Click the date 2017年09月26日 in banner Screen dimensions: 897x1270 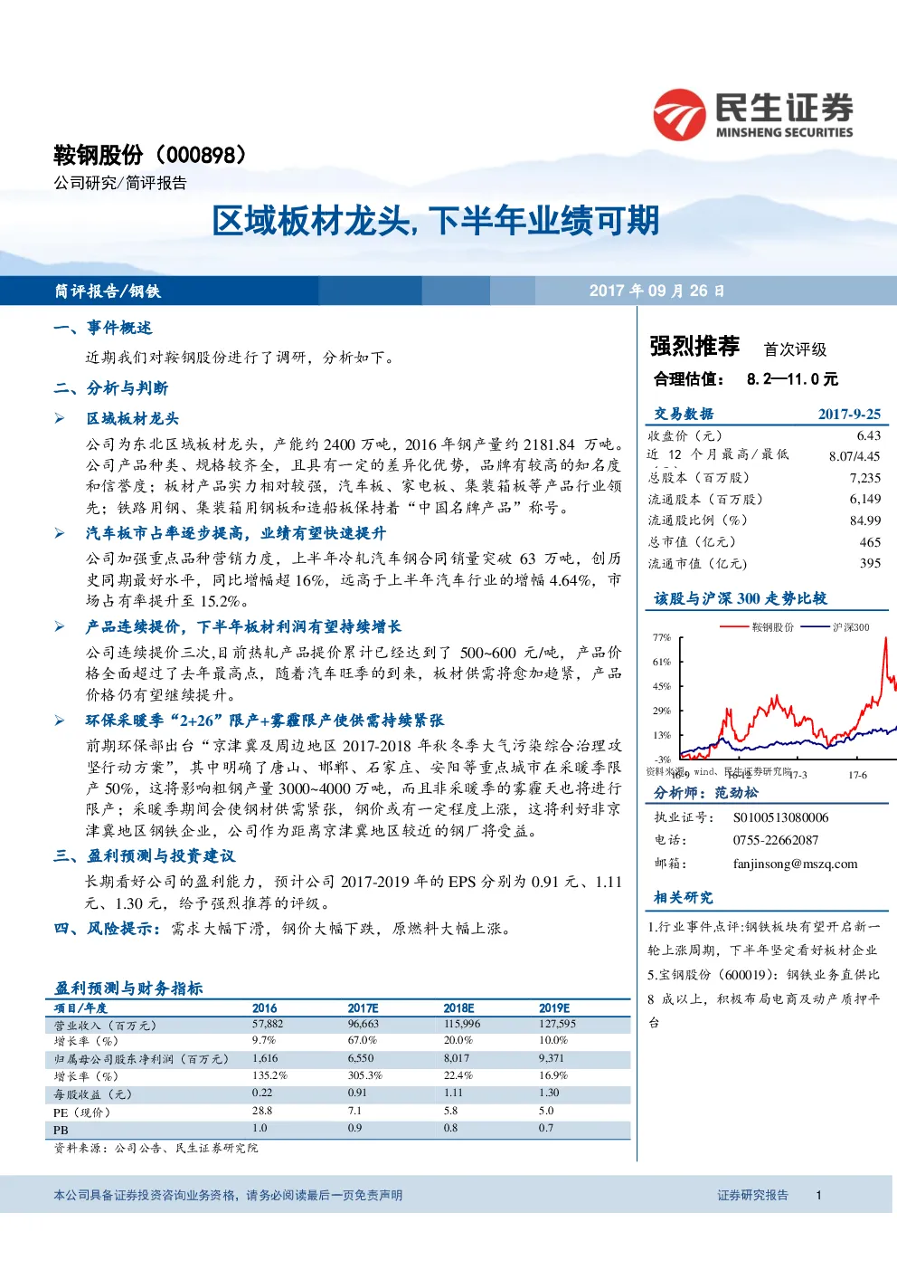[x=657, y=291]
